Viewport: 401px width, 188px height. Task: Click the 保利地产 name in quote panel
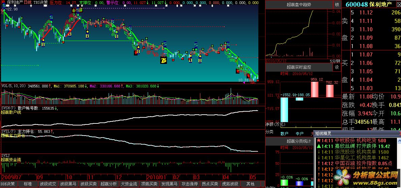tap(380, 4)
